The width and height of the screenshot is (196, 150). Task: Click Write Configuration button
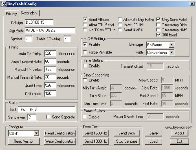point(60,141)
